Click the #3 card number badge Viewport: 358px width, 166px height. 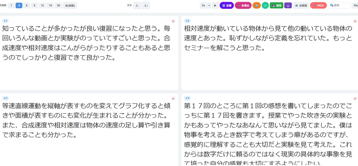point(6,98)
